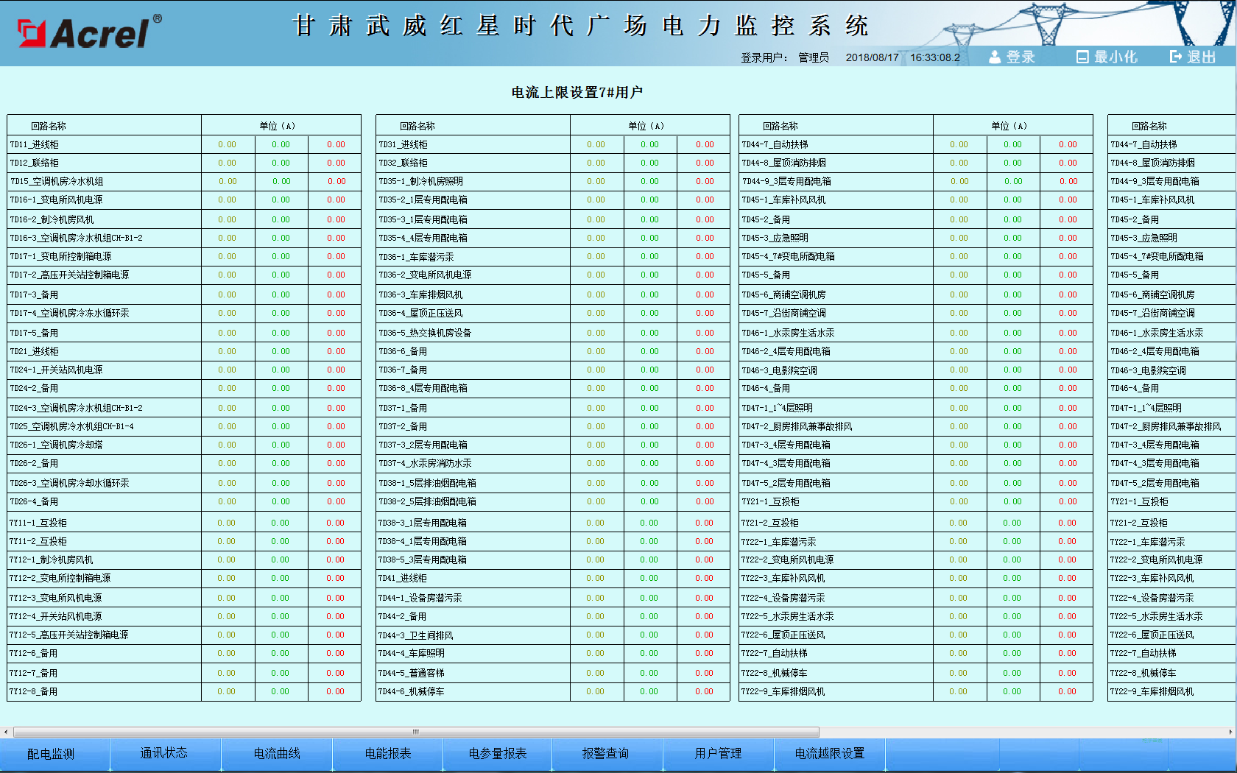Viewport: 1237px width, 773px height.
Task: Click logged-in user label 管理员
Action: pos(814,57)
